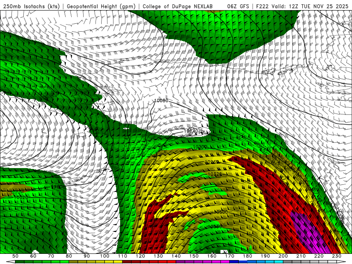The width and height of the screenshot is (352, 264).
Task: Click the 10260 height contour label
Action: [x=212, y=162]
